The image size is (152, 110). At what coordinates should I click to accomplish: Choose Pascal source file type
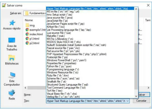click(x=90, y=48)
